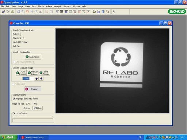Click the 'Image file size' label
Image resolution: width=187 pixels, height=140 pixels.
pos(18,104)
